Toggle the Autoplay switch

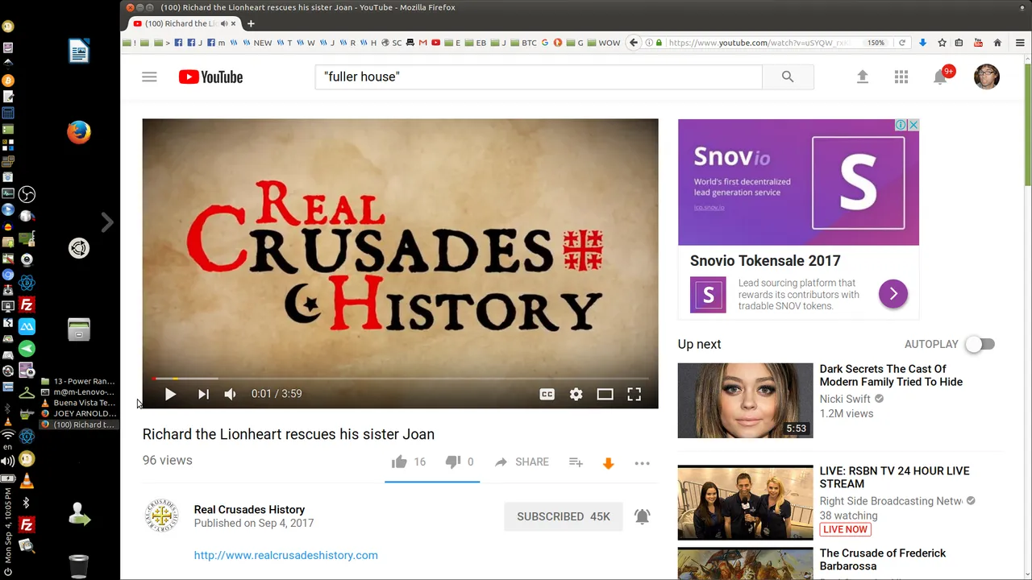tap(980, 344)
